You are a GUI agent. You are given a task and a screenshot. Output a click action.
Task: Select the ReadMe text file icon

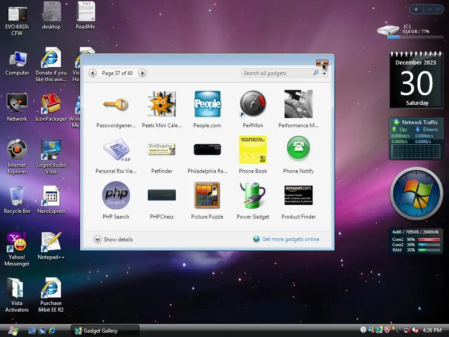[x=86, y=16]
